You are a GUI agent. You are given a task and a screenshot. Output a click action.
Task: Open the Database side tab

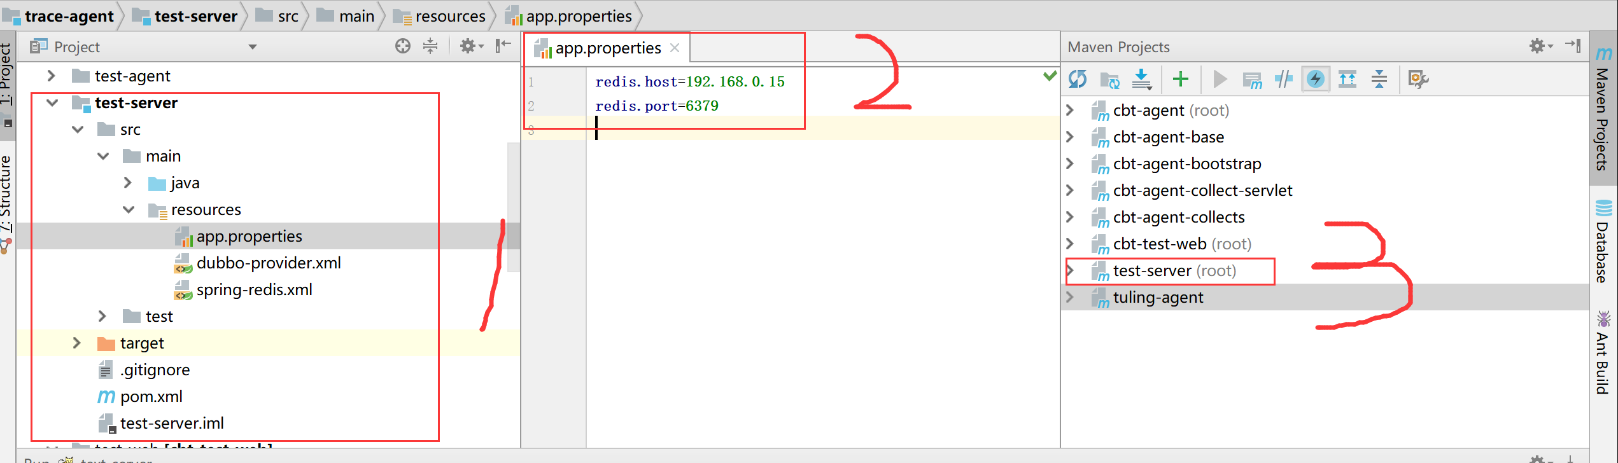click(x=1603, y=242)
